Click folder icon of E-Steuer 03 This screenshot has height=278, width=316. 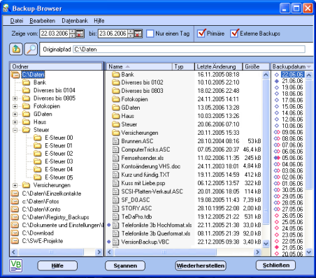(38, 161)
